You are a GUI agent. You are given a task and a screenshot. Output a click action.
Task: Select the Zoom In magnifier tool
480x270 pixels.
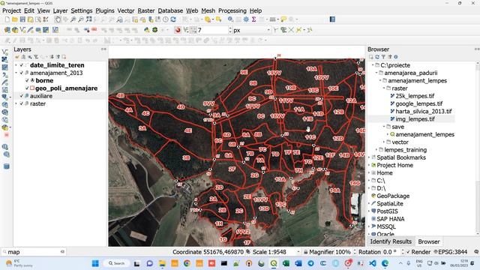tap(73, 19)
